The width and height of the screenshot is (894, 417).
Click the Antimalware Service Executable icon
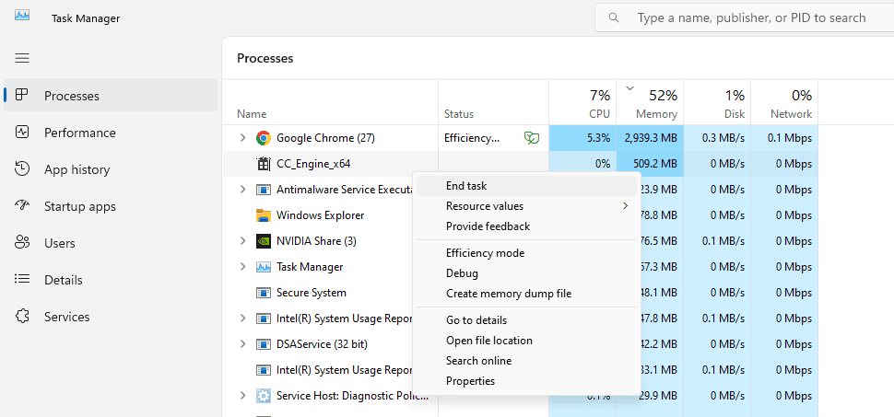point(263,190)
